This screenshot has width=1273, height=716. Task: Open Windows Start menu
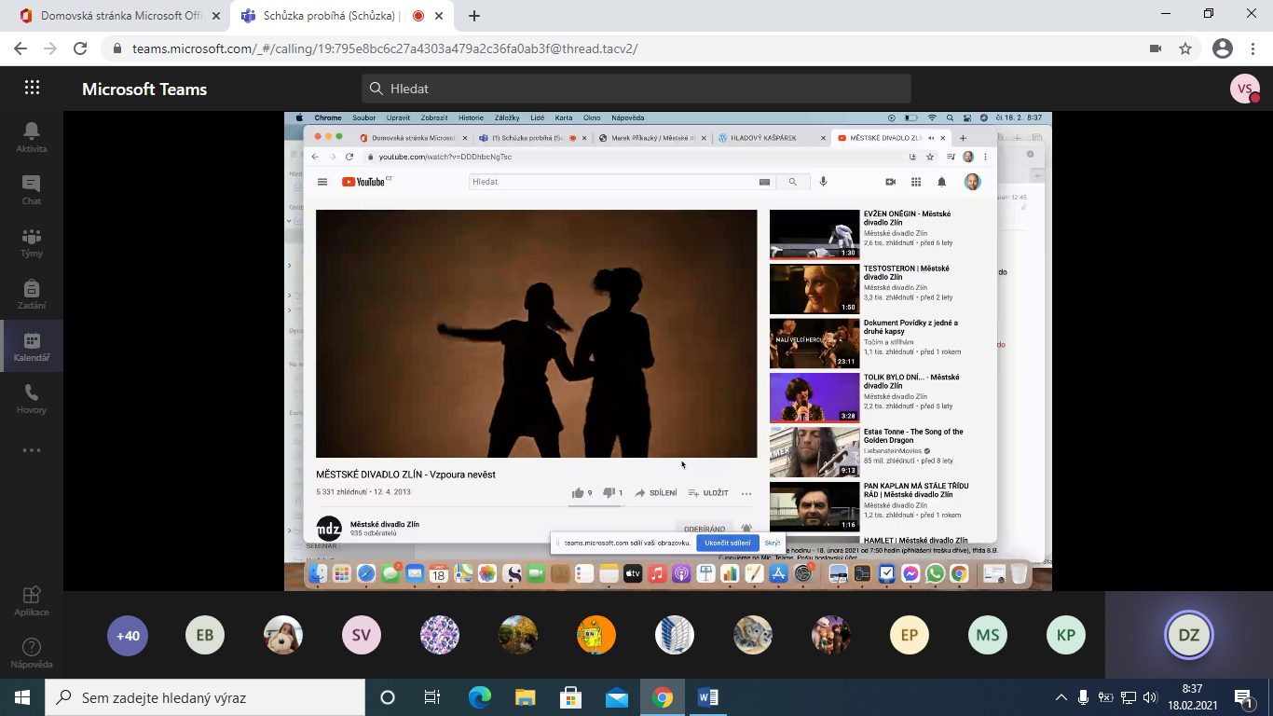point(22,697)
